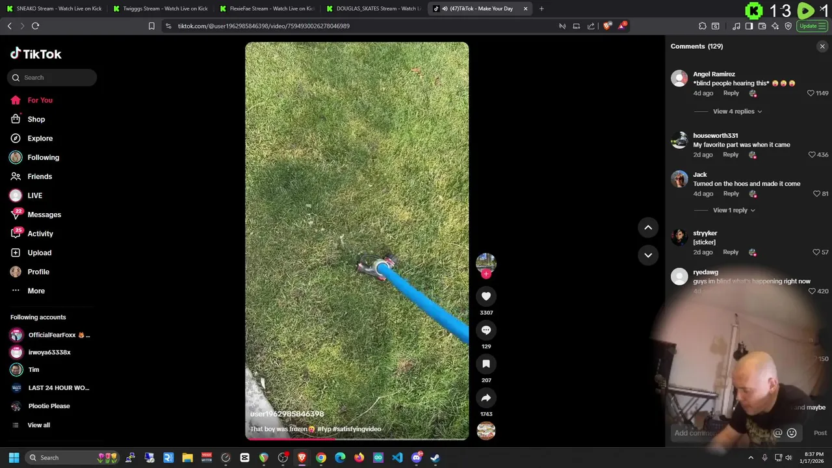Click the @ mention icon in comment box

(x=777, y=433)
